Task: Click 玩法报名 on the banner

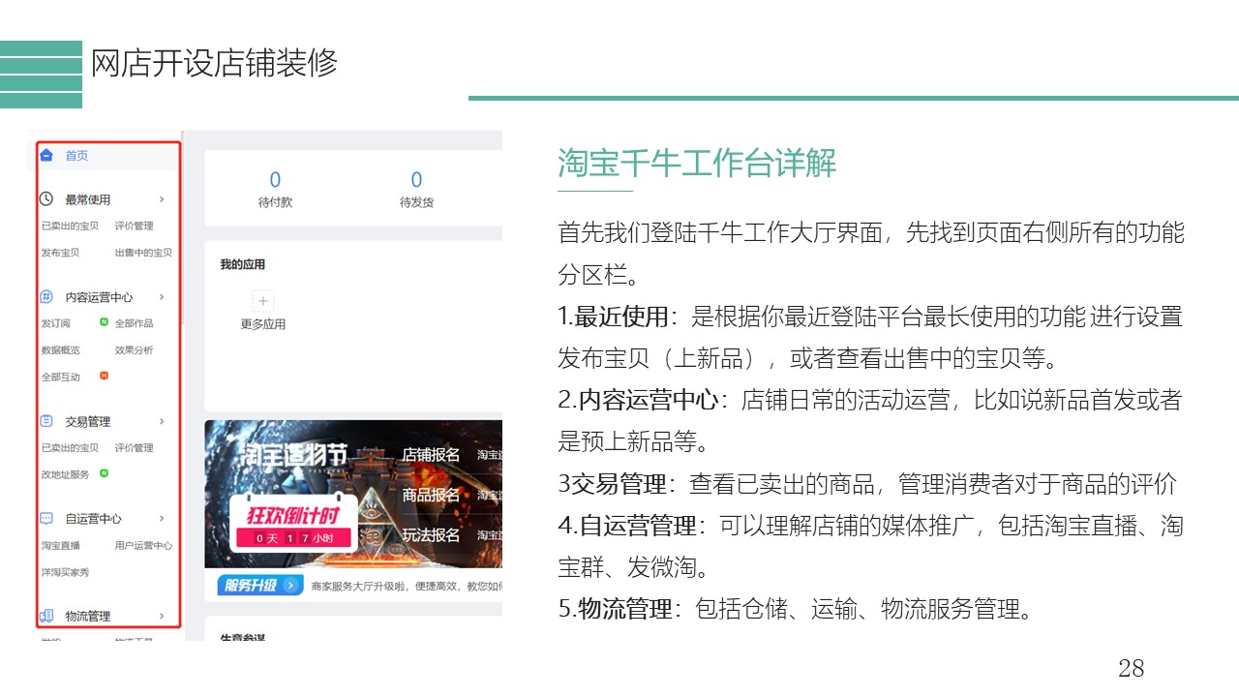Action: coord(431,534)
